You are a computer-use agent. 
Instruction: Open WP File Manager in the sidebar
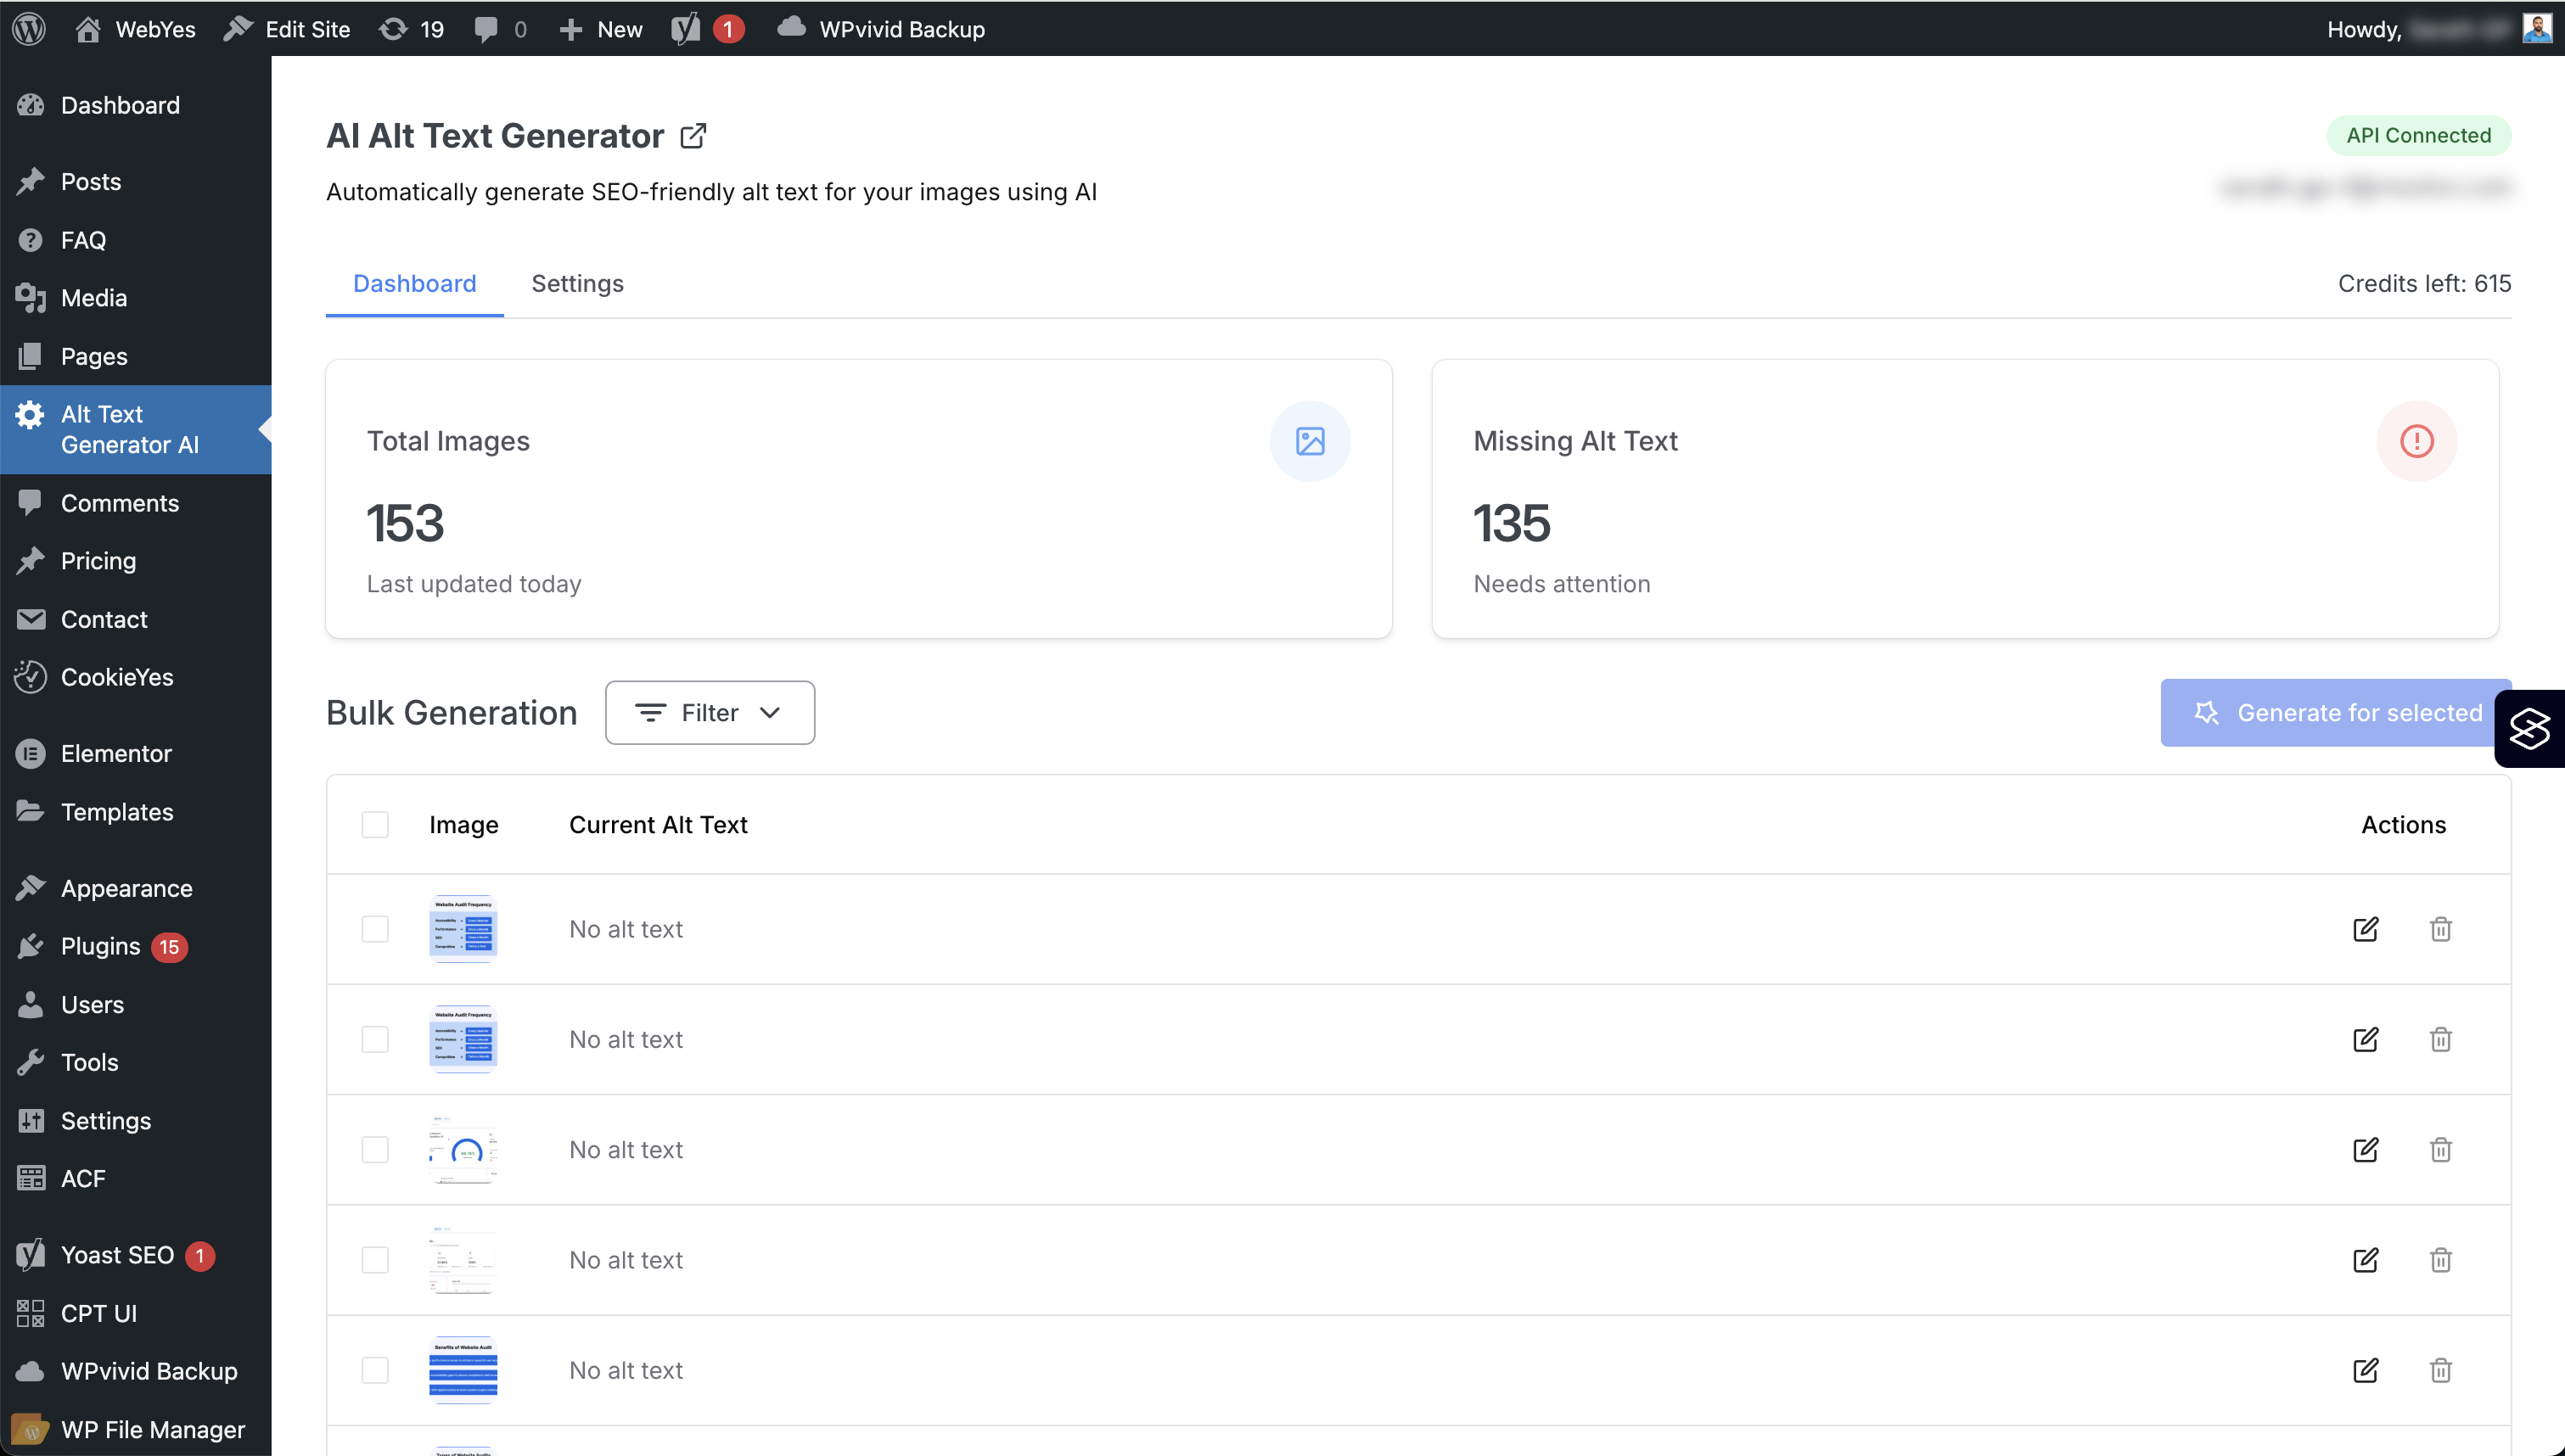[136, 1430]
